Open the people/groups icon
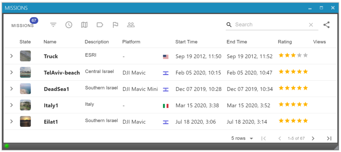This screenshot has height=152, width=341. 131,25
